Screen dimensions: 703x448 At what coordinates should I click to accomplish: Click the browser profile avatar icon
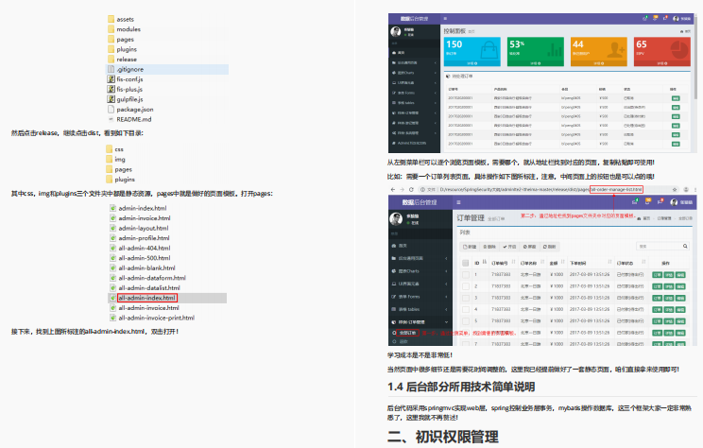(x=686, y=189)
